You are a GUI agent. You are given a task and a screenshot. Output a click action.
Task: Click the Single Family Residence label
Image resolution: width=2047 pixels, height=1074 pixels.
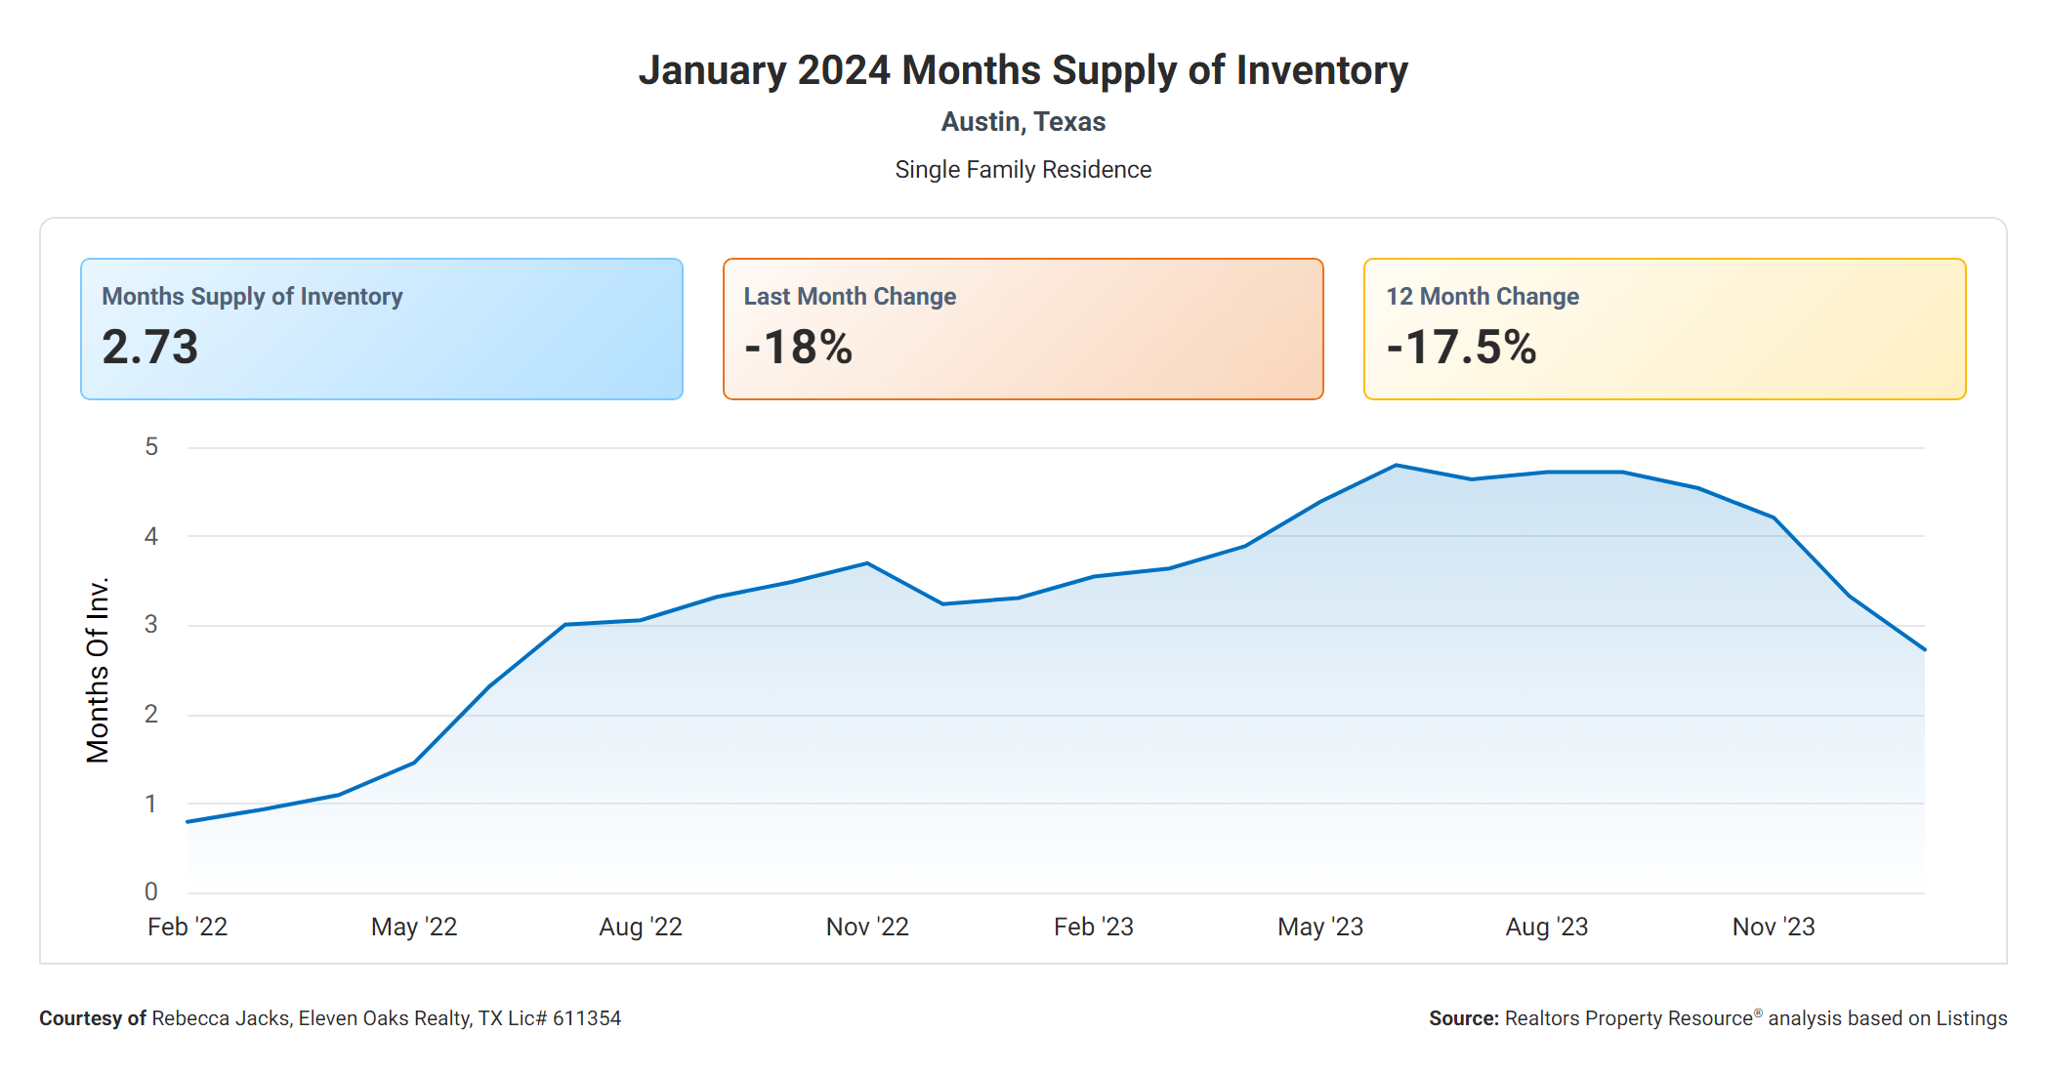(x=1023, y=170)
